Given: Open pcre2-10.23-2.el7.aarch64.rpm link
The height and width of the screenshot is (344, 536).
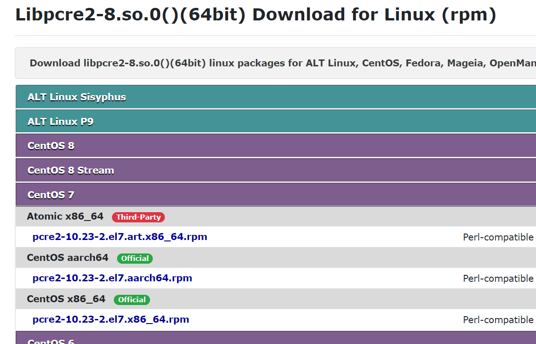Looking at the screenshot, I should 112,278.
